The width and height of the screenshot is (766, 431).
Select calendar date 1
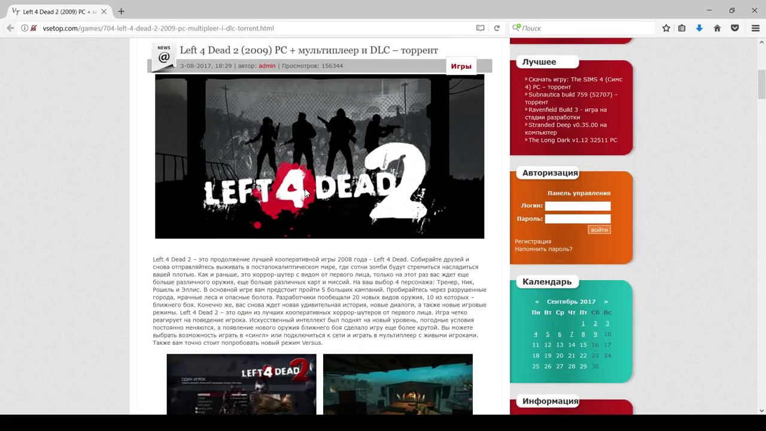[x=583, y=323]
